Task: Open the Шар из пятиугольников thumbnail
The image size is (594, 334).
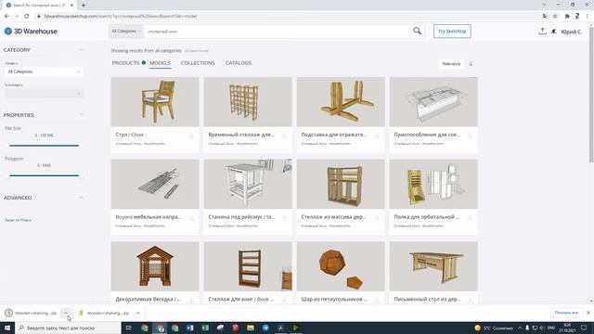Action: coord(341,266)
